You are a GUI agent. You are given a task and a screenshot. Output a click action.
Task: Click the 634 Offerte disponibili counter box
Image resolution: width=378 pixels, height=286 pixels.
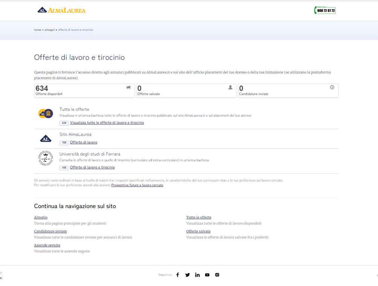pyautogui.click(x=84, y=91)
